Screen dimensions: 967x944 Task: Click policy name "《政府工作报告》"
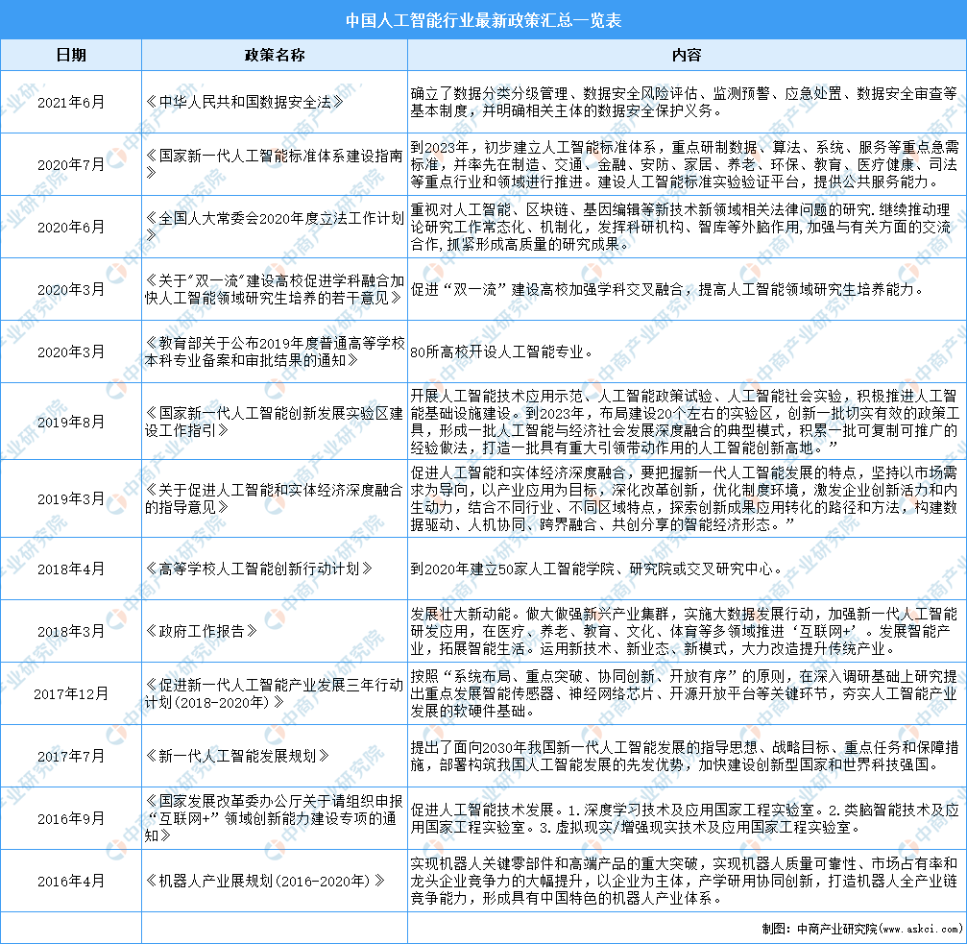[201, 631]
